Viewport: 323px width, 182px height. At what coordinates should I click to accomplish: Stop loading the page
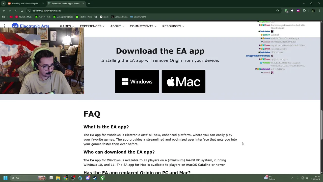pyautogui.click(x=16, y=11)
